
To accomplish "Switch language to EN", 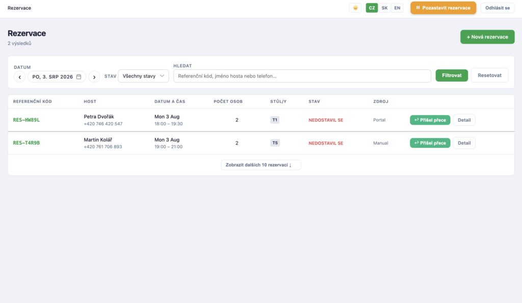I will 397,8.
